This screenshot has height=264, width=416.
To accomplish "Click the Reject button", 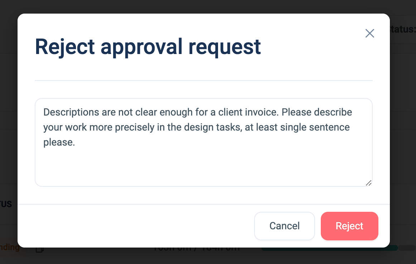I will point(349,226).
